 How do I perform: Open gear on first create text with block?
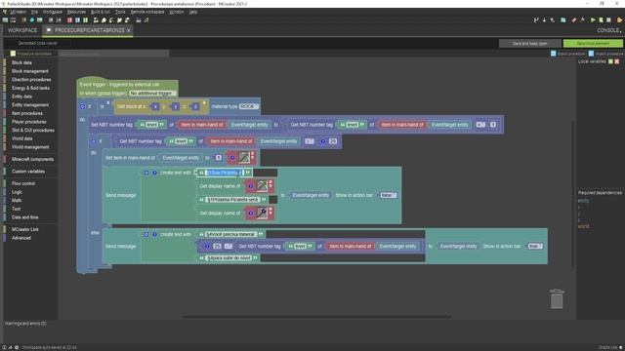(x=146, y=173)
